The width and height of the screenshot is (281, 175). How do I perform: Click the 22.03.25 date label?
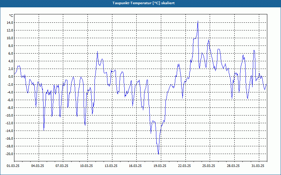point(184,166)
